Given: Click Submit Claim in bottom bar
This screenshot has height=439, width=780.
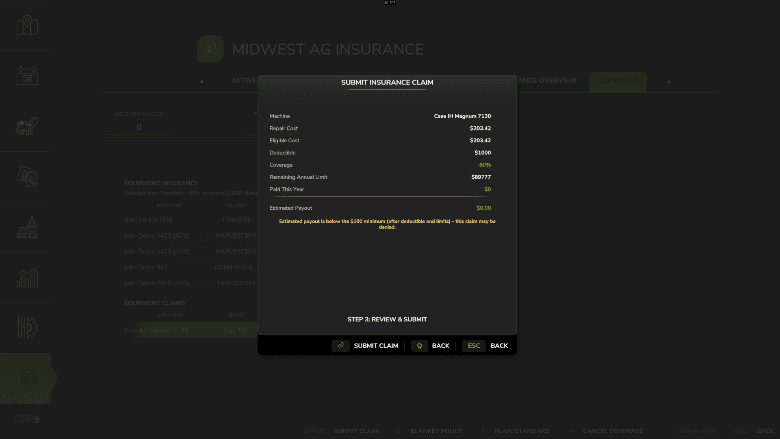Looking at the screenshot, I should pos(356,431).
